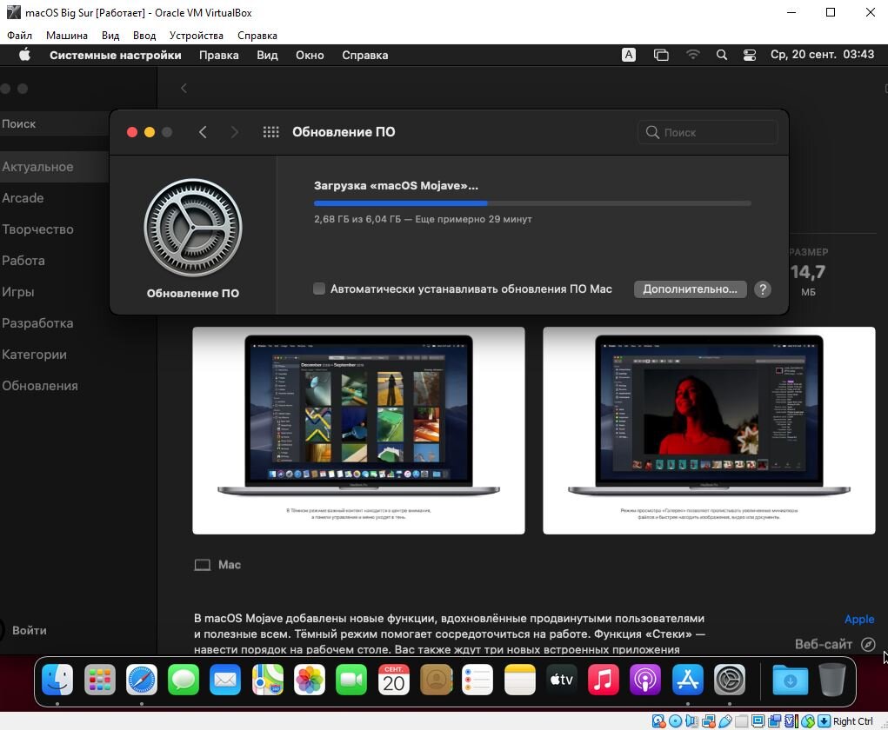
Task: Open Downloads folder in Dock
Action: coord(790,680)
